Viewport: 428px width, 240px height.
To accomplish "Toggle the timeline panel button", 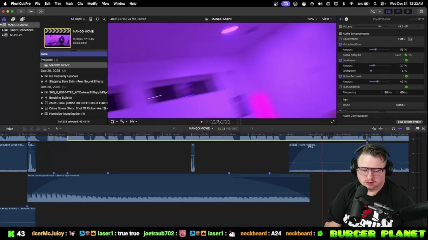I will [398, 11].
